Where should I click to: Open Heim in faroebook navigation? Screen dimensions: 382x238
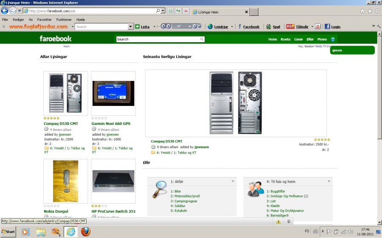(272, 39)
